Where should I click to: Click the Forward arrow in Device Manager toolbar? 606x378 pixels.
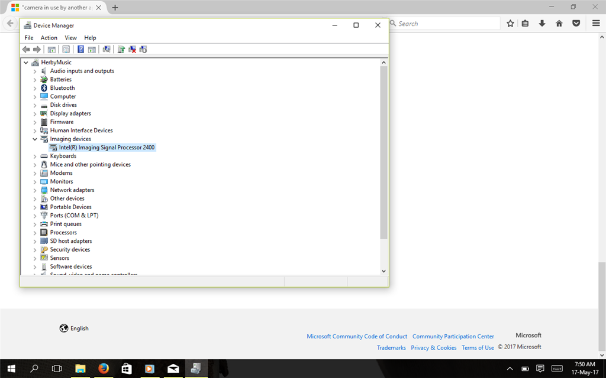point(37,50)
